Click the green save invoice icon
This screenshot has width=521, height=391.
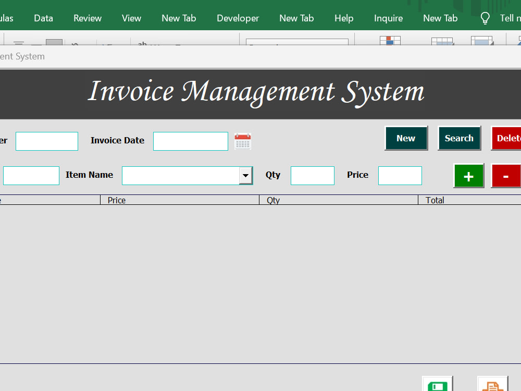tap(437, 386)
